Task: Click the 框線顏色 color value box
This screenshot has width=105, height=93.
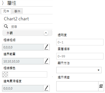Action: (25, 74)
